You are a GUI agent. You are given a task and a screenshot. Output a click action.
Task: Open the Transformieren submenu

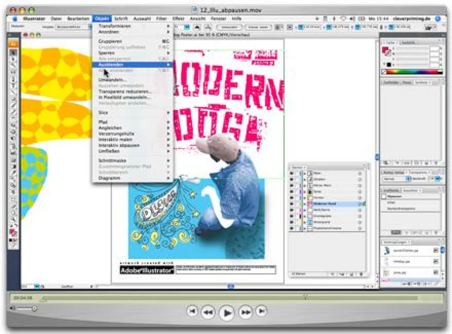pyautogui.click(x=115, y=26)
